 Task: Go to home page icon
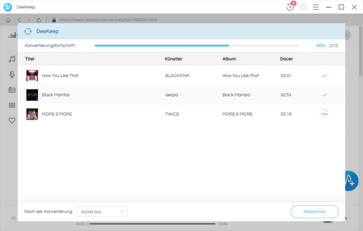8,20
